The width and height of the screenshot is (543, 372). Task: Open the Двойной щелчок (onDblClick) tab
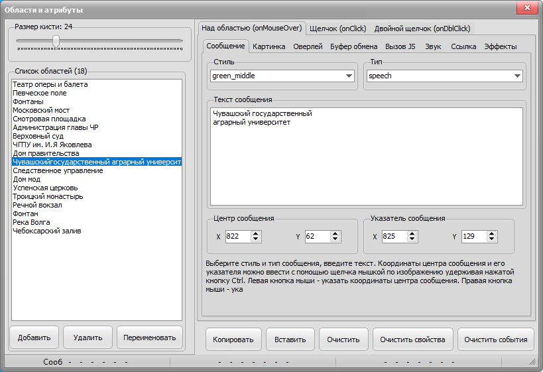422,29
